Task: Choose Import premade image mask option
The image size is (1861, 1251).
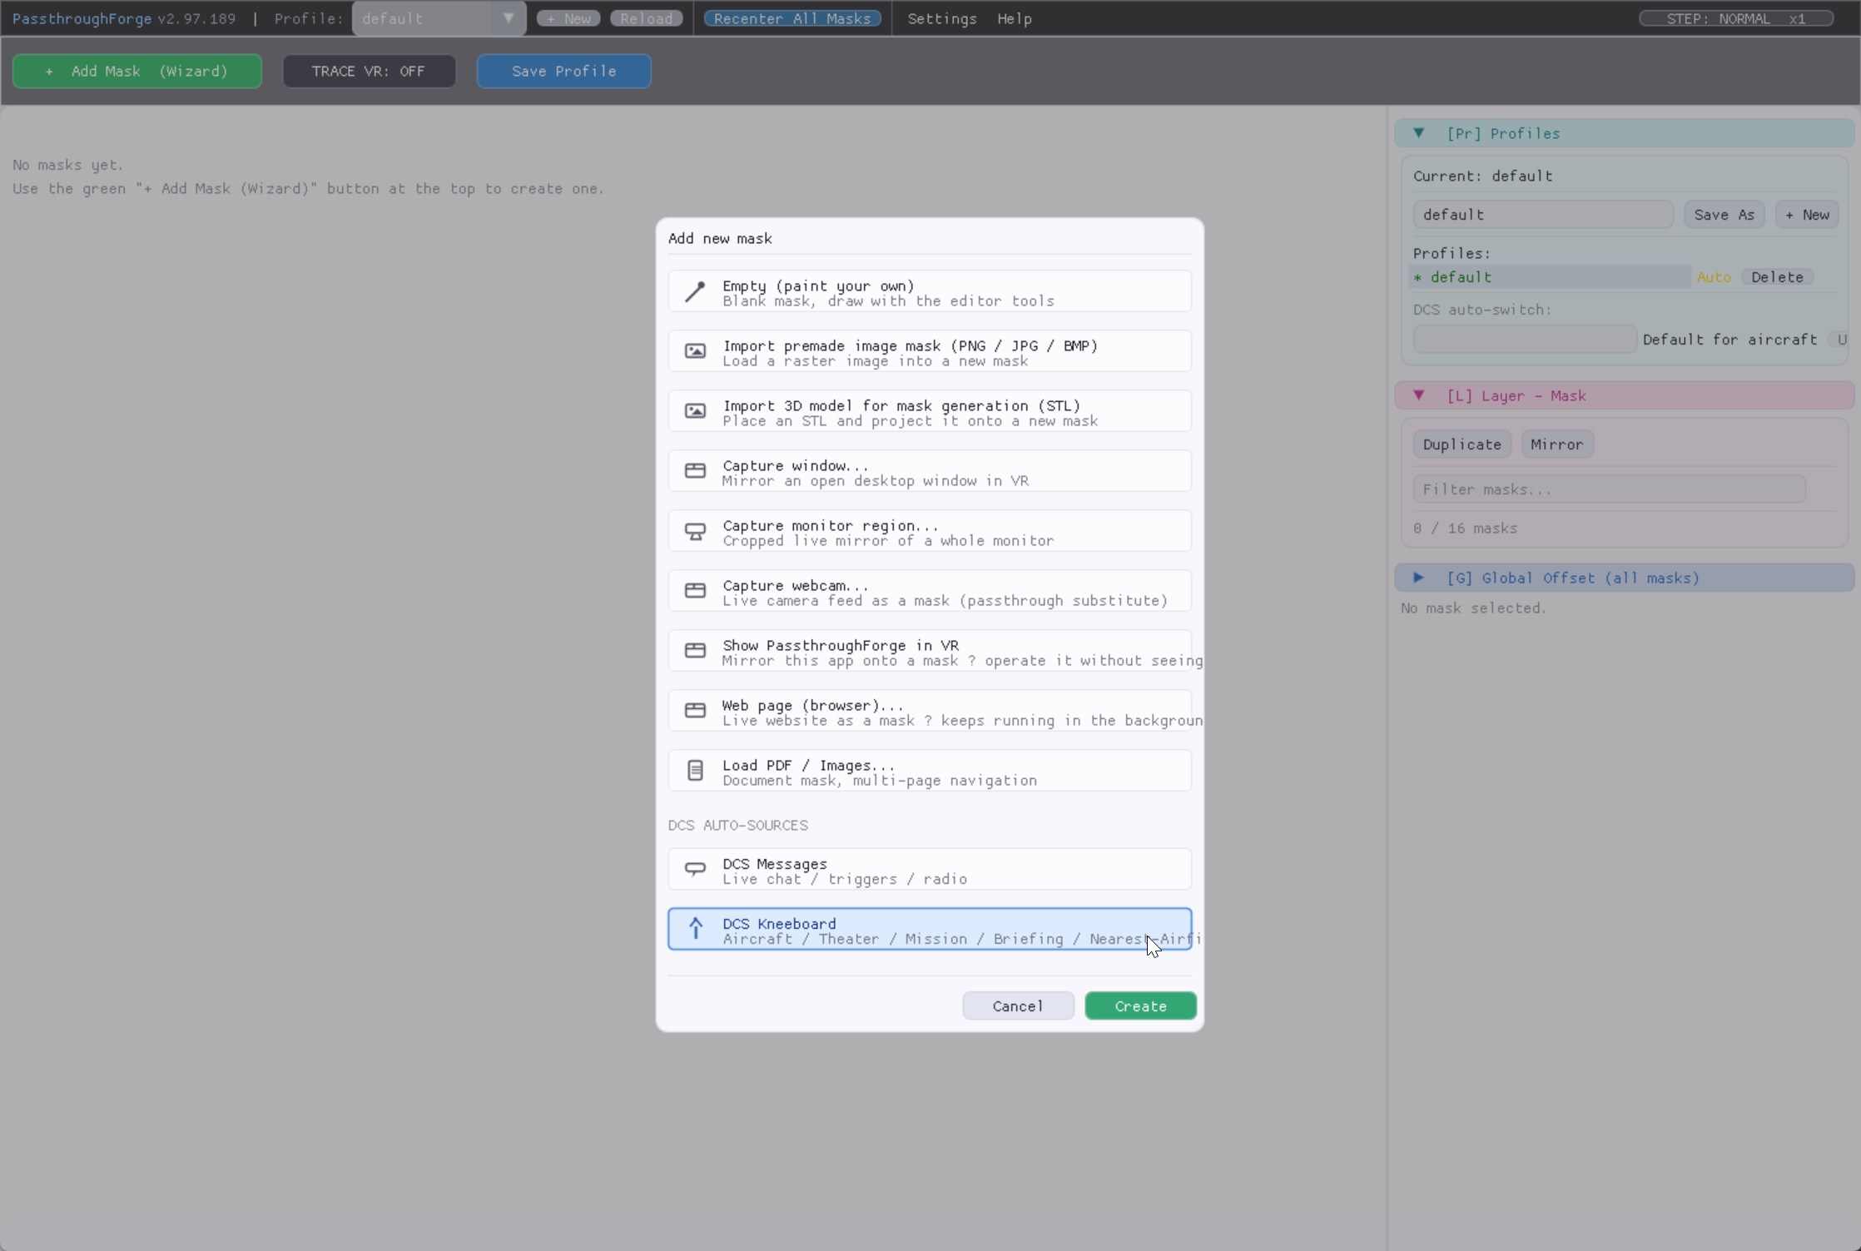Action: tap(930, 351)
